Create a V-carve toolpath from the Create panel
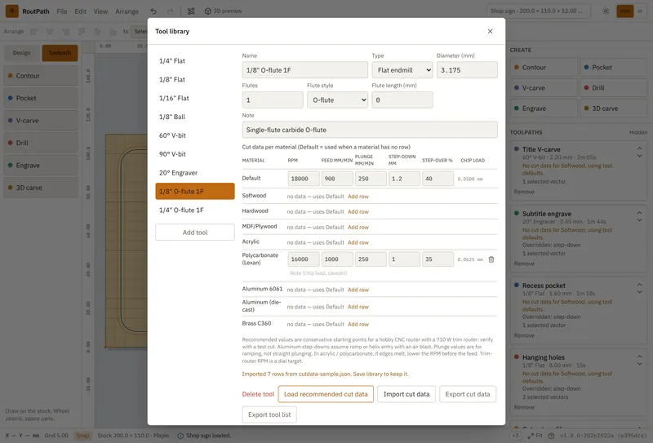Screen dimensions: 653x443 click(x=544, y=88)
